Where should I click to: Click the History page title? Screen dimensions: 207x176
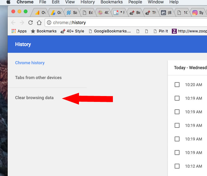(23, 44)
